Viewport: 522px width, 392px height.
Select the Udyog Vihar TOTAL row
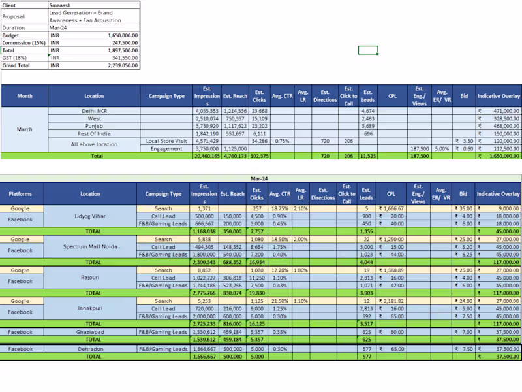pyautogui.click(x=93, y=231)
